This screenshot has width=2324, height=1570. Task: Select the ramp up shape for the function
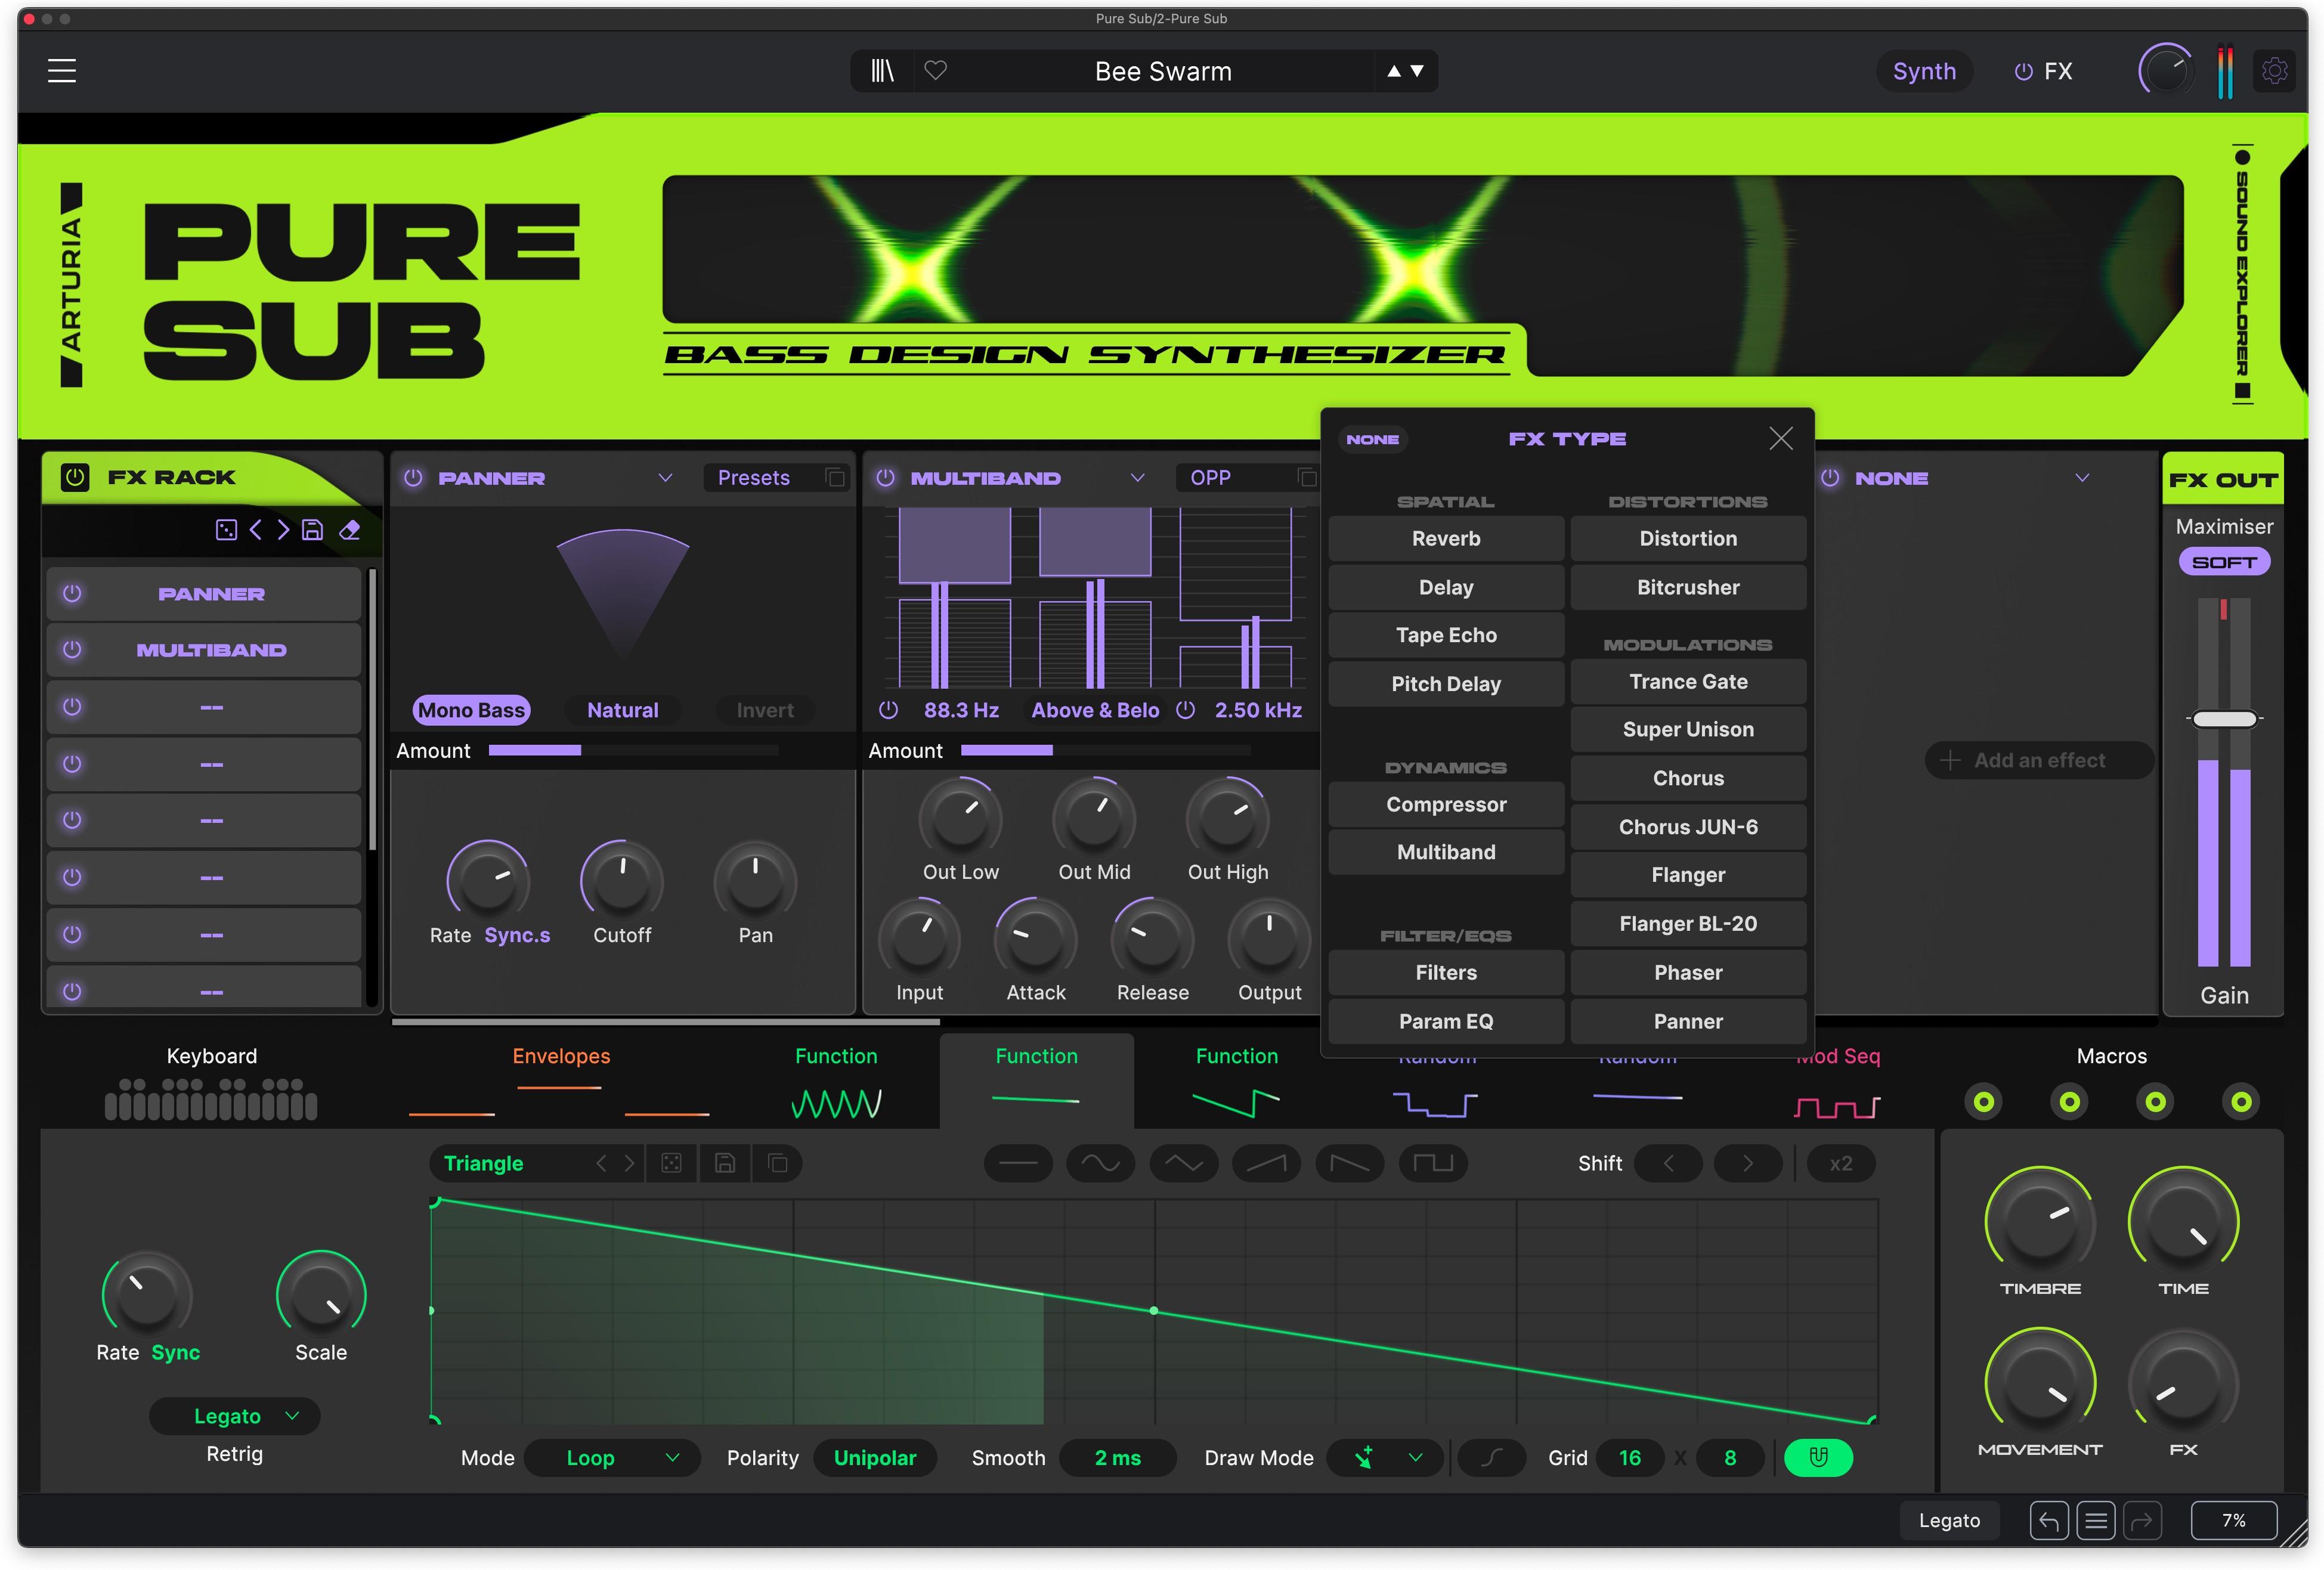click(1266, 1163)
